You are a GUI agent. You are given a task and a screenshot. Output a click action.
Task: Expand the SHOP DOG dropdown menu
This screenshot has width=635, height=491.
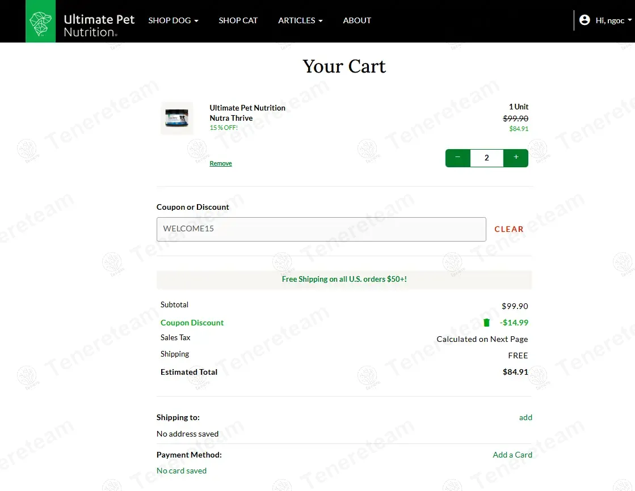click(173, 20)
